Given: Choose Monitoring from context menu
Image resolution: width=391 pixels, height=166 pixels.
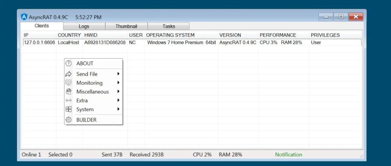Looking at the screenshot, I should point(93,83).
